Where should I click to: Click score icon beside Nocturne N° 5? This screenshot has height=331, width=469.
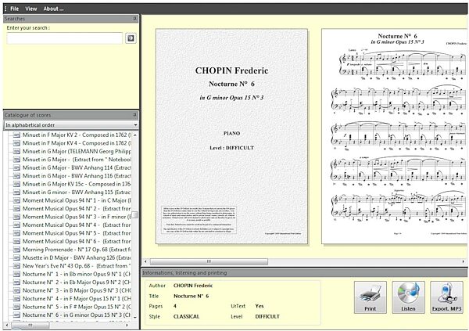(x=16, y=307)
